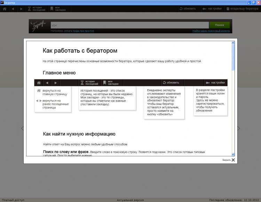Click Ежедневно эксперты description box
Viewport: 261px width, 202px height.
coord(164,102)
